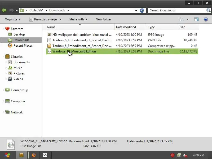Open the Share with menu
Screen dimensions: 212x159
[78, 19]
